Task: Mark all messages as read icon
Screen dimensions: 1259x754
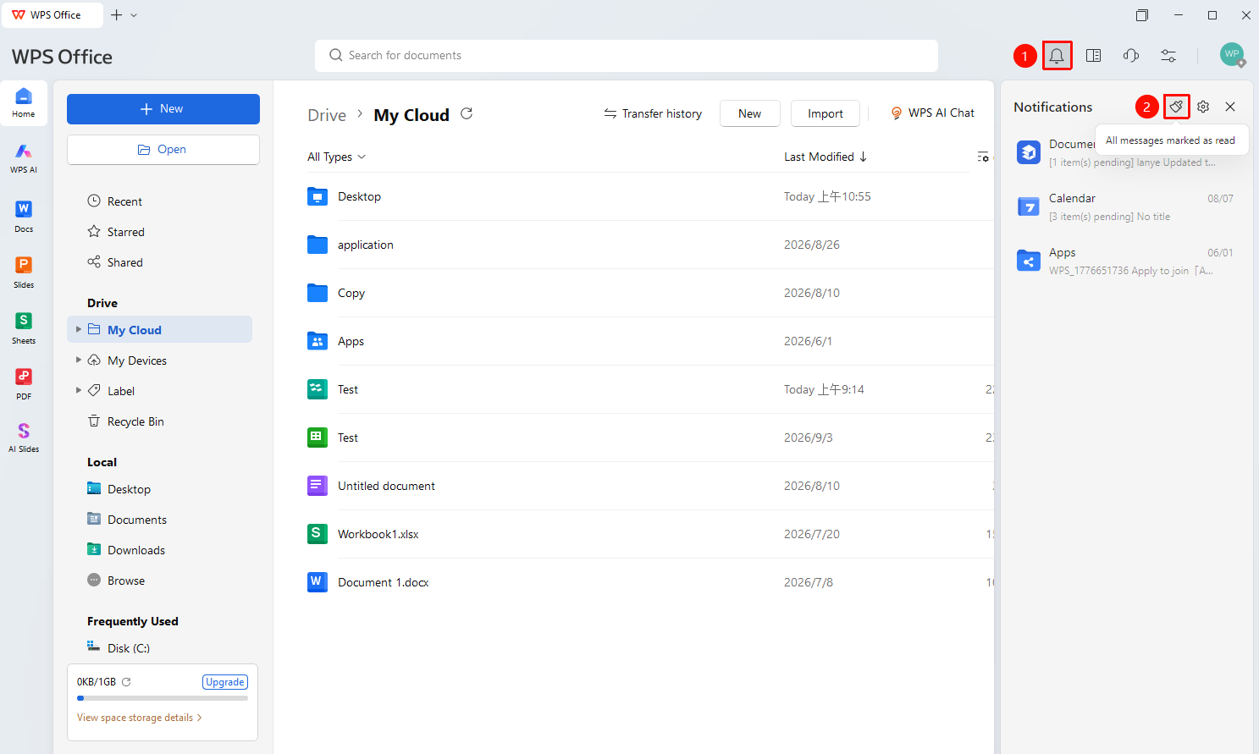Action: 1176,107
